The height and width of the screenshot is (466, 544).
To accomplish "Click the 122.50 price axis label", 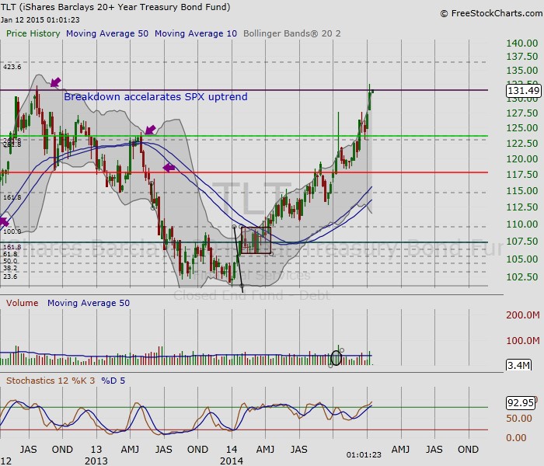I will (522, 143).
